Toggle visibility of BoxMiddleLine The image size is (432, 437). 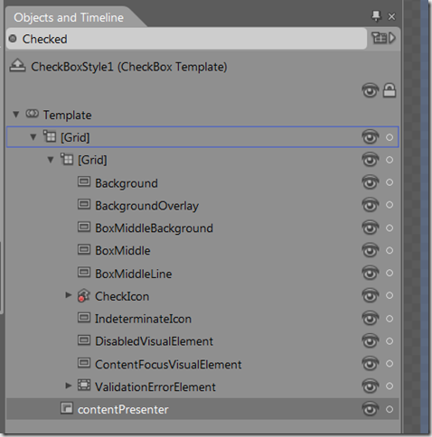(370, 273)
